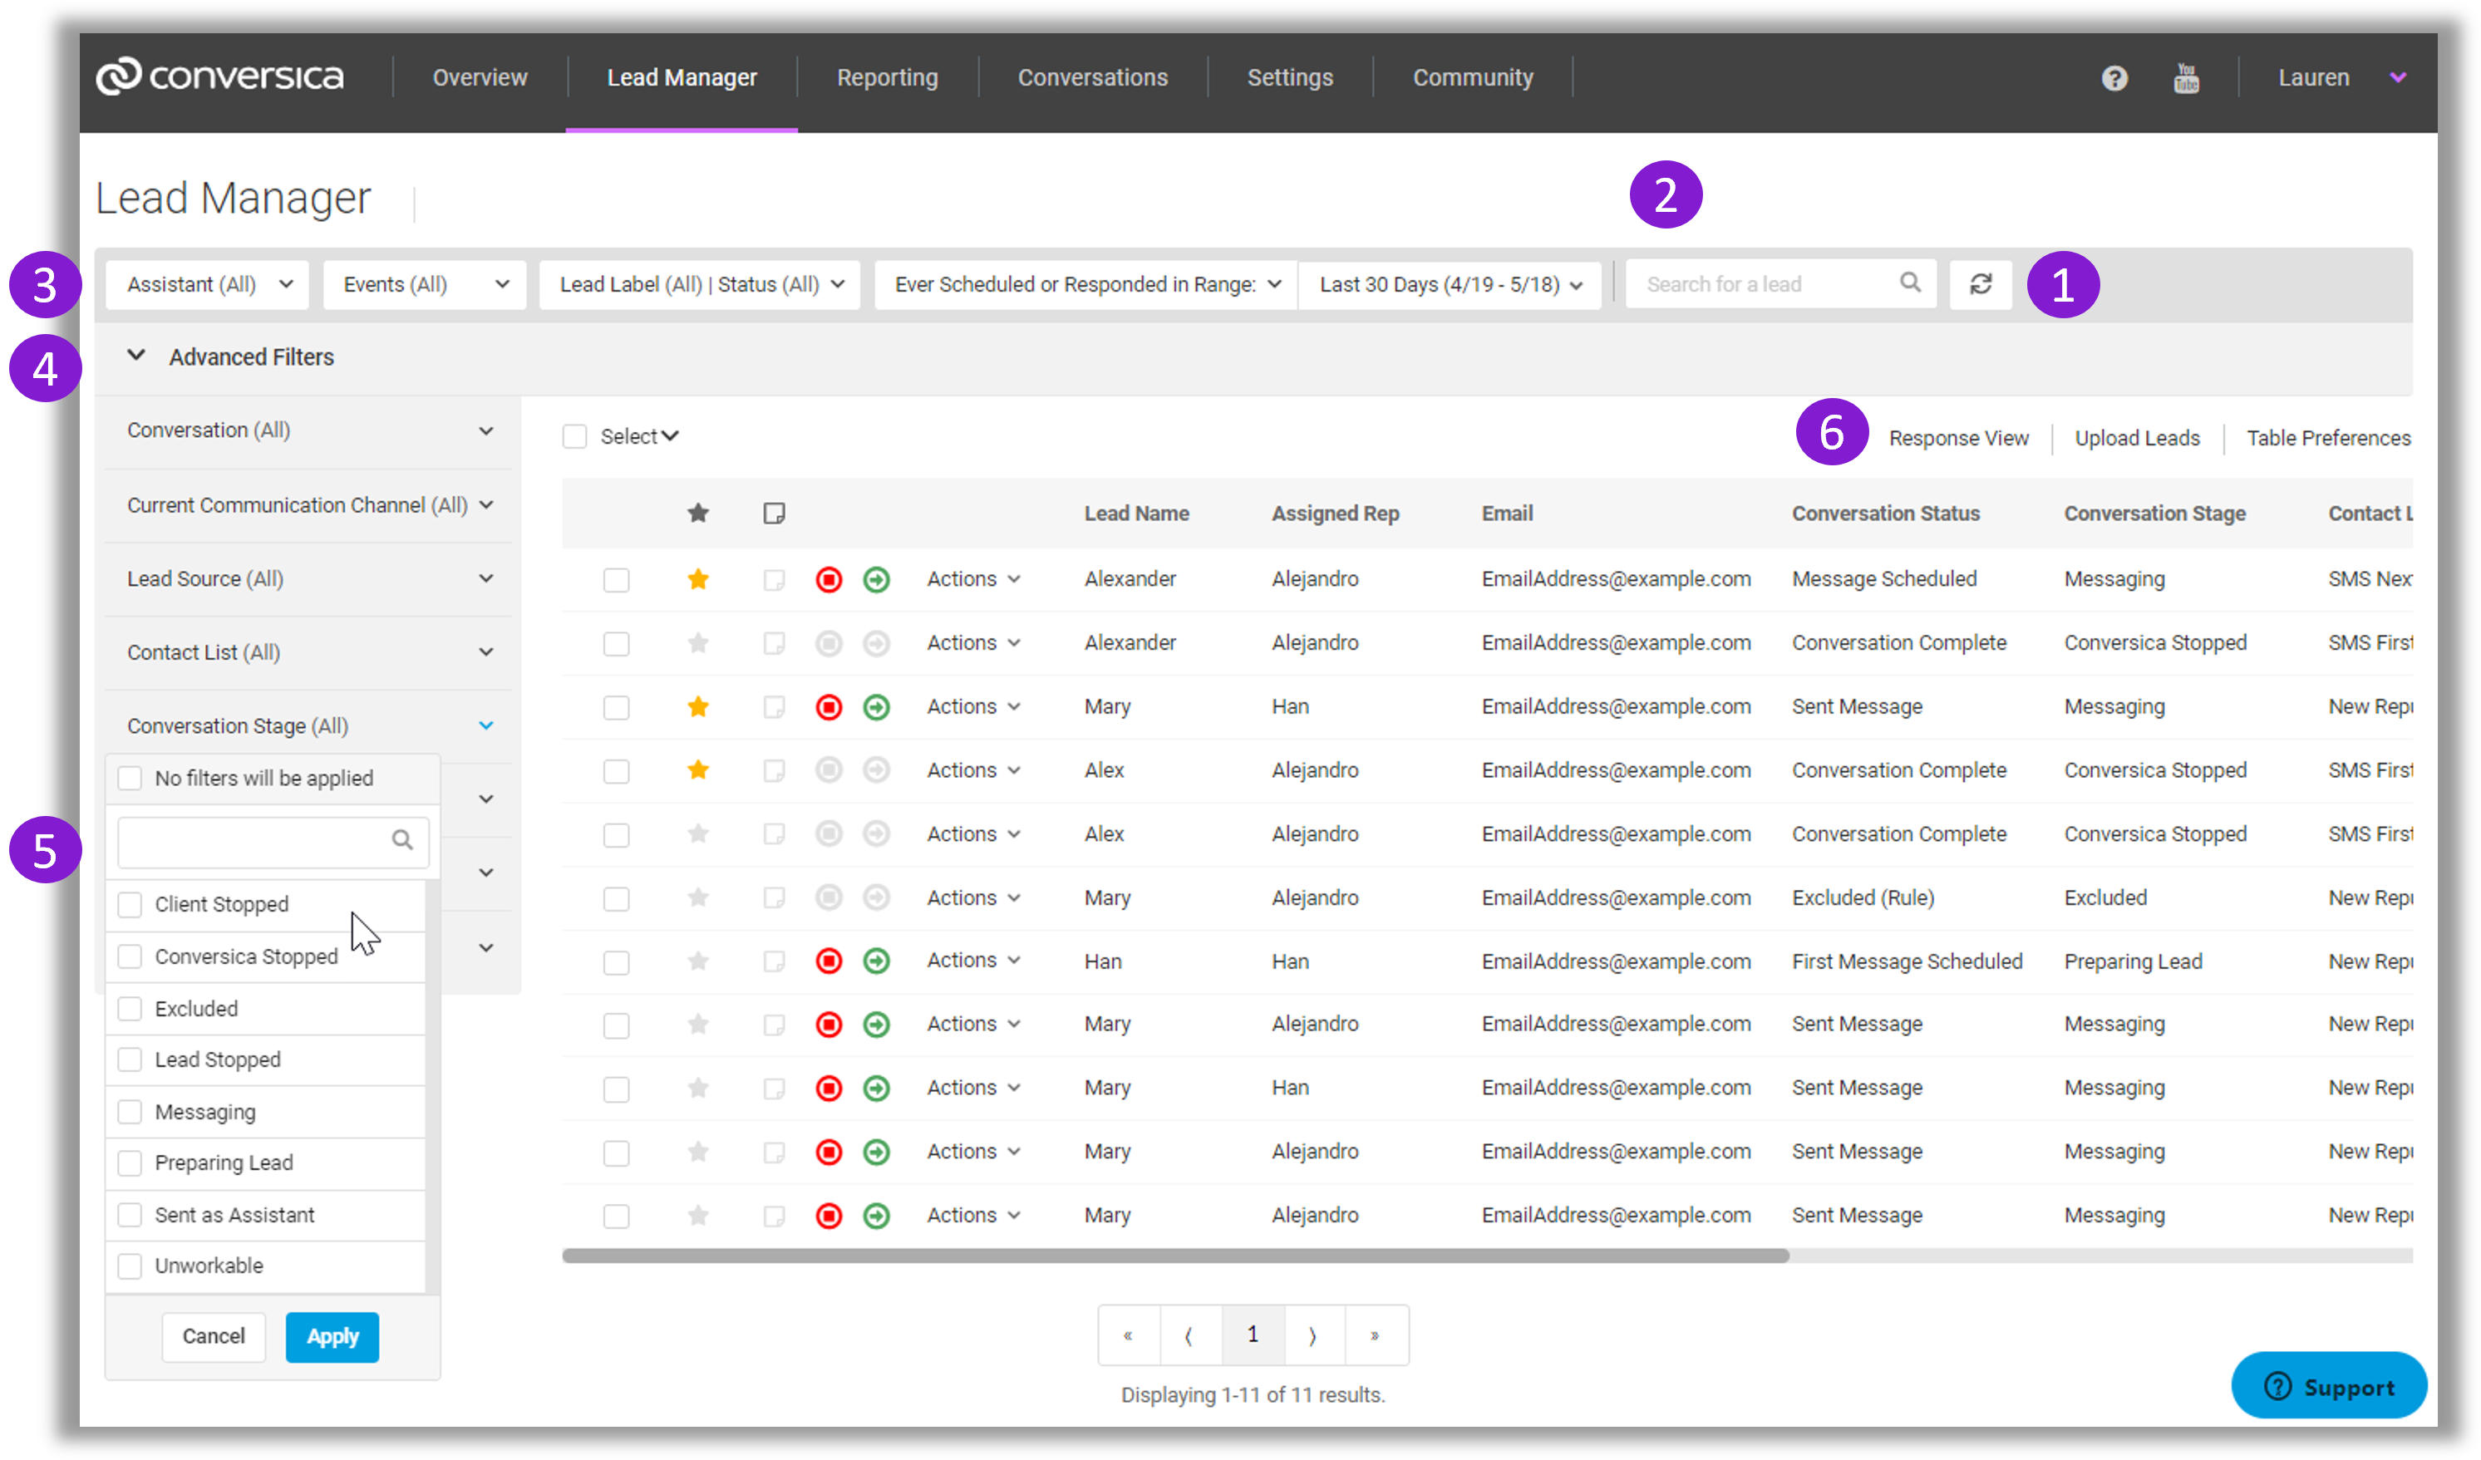Click the table horizontal scrollbar
Screen dimensions: 2481x1460
tap(1175, 1256)
